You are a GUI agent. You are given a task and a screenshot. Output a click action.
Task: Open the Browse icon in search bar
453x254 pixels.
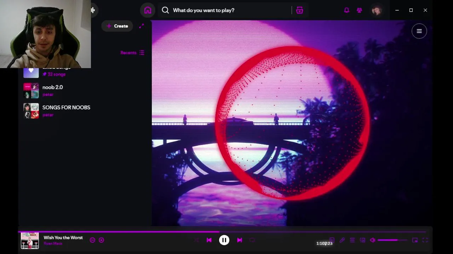(300, 10)
